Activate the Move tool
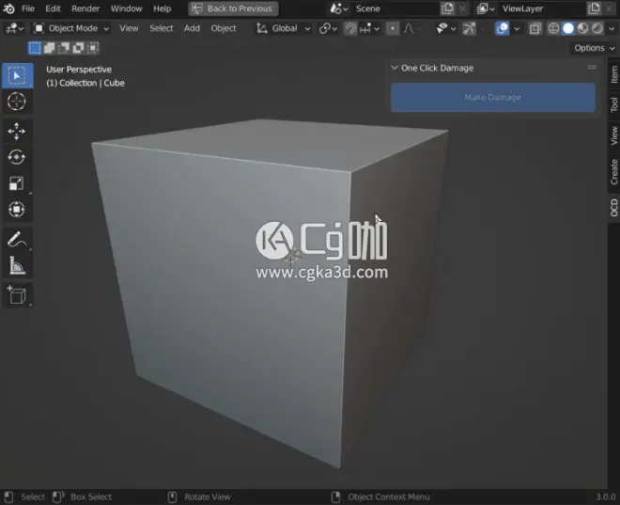620x505 pixels. (x=17, y=131)
